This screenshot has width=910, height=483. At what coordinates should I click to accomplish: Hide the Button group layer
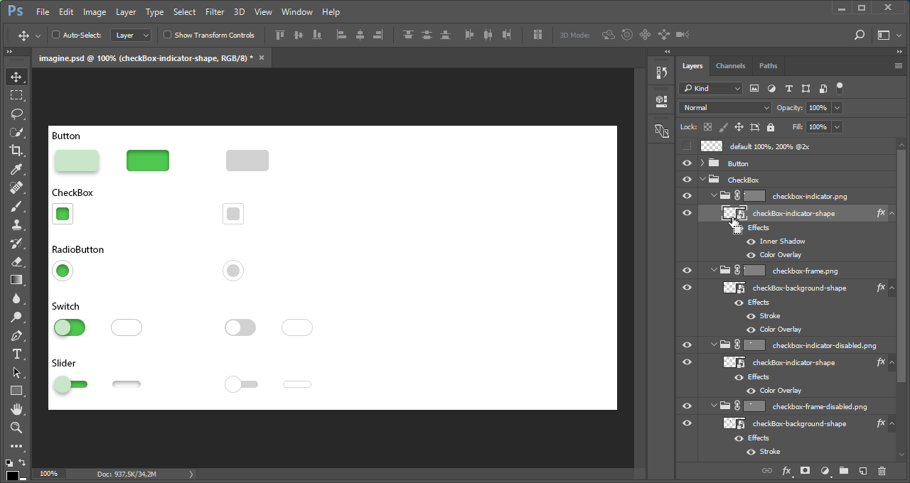pyautogui.click(x=687, y=163)
